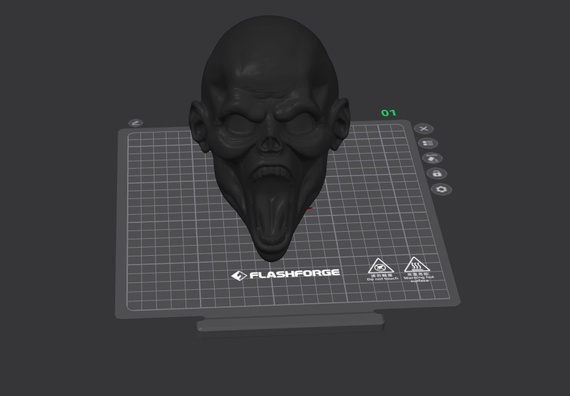570x396 pixels.
Task: Unlock the model using the padlock toggle
Action: (x=437, y=173)
